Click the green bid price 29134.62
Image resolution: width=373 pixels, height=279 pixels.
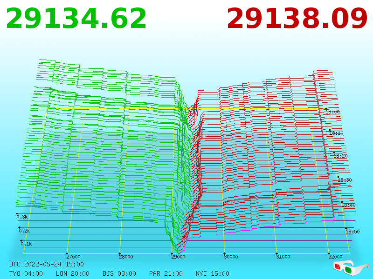pos(76,19)
